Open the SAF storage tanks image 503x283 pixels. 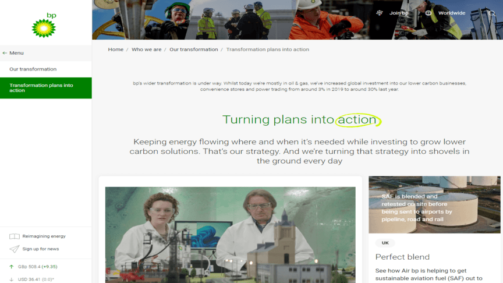[434, 204]
